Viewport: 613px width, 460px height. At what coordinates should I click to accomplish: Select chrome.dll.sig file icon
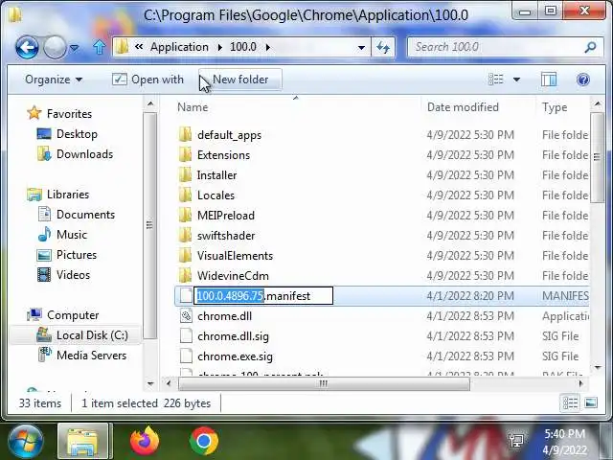coord(186,336)
